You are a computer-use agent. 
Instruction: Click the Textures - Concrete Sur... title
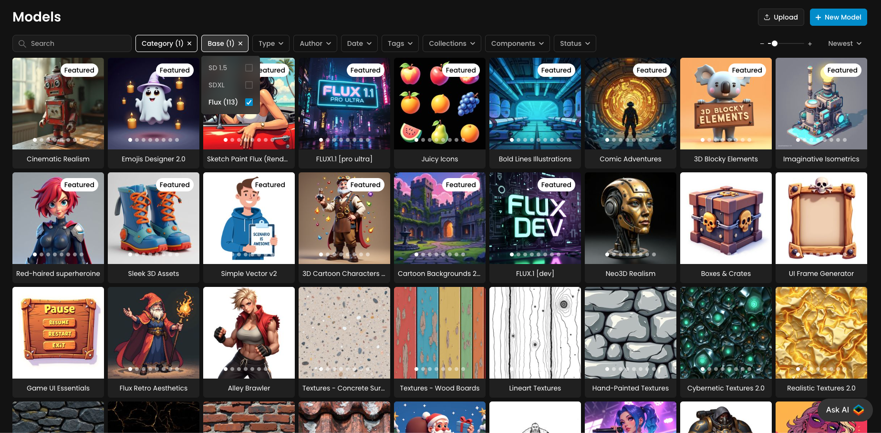pos(343,388)
